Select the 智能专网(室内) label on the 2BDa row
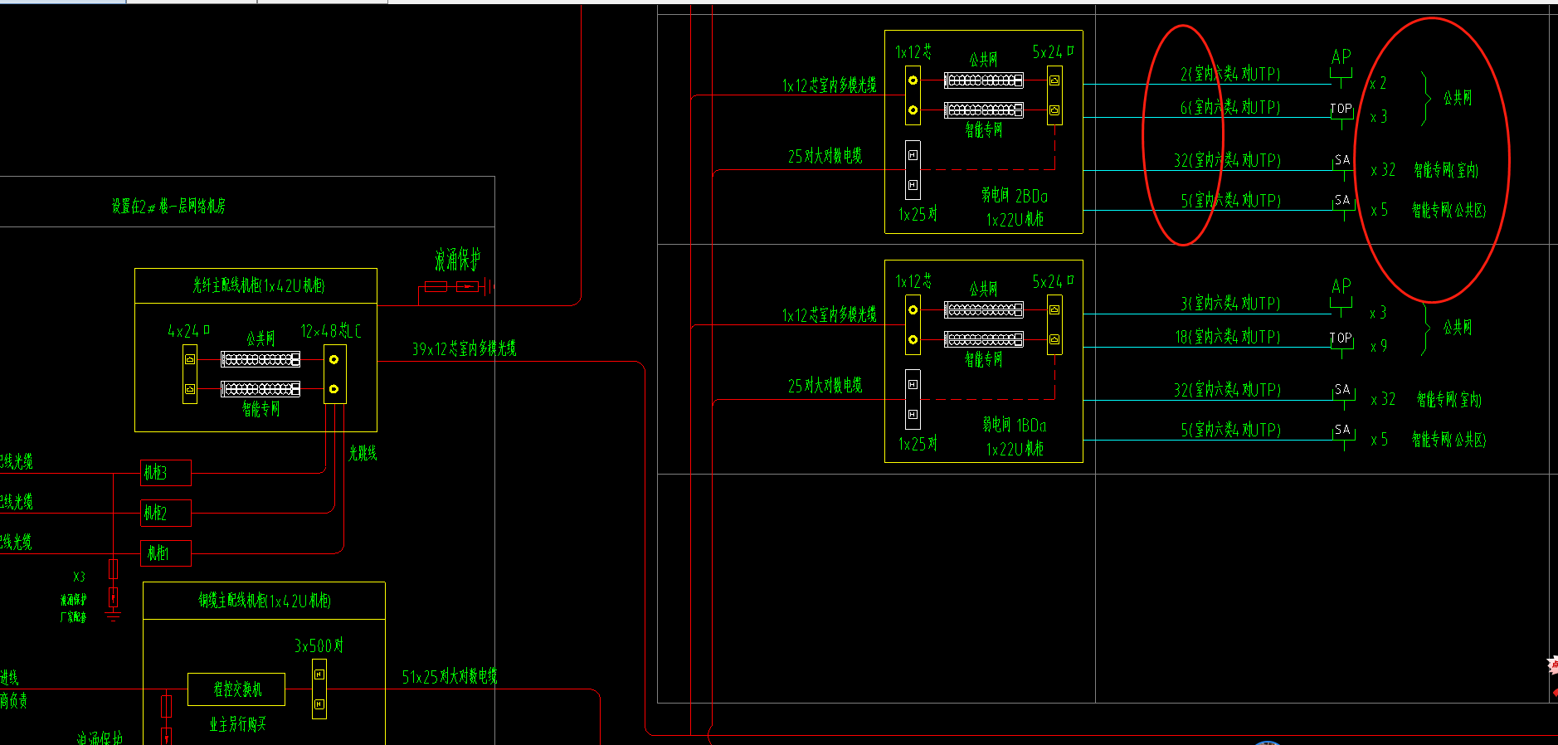The image size is (1558, 745). [1446, 170]
